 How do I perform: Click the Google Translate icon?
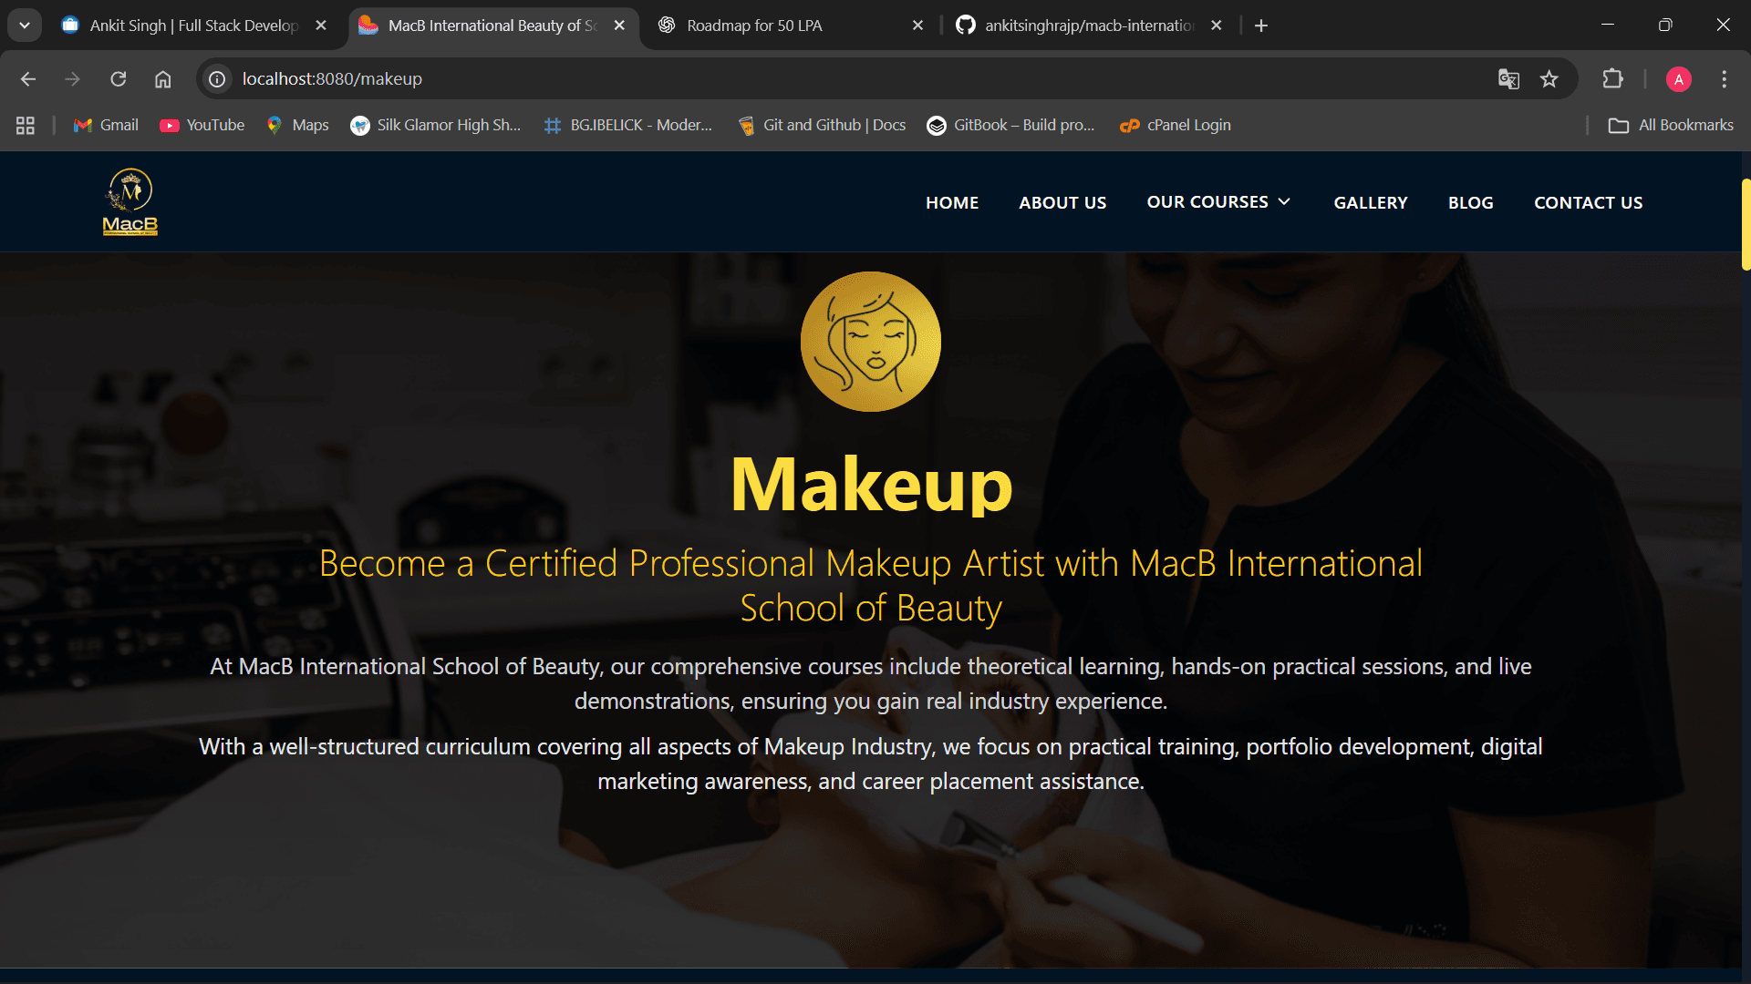1508,79
